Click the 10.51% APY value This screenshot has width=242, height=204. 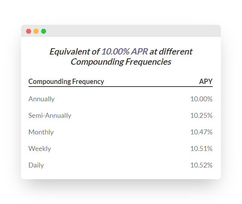pyautogui.click(x=201, y=149)
